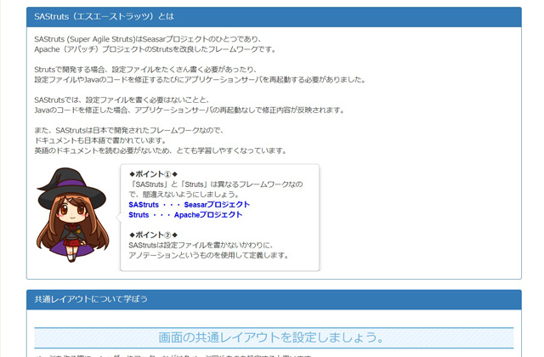Click the witch girl mascot illustration

click(72, 215)
